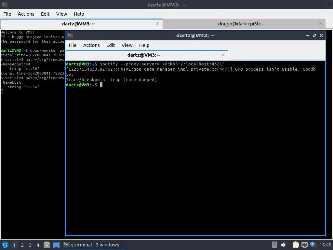Click the =NameLost line in the background terminal
Screen dimensions: 333x250
(x=11, y=82)
